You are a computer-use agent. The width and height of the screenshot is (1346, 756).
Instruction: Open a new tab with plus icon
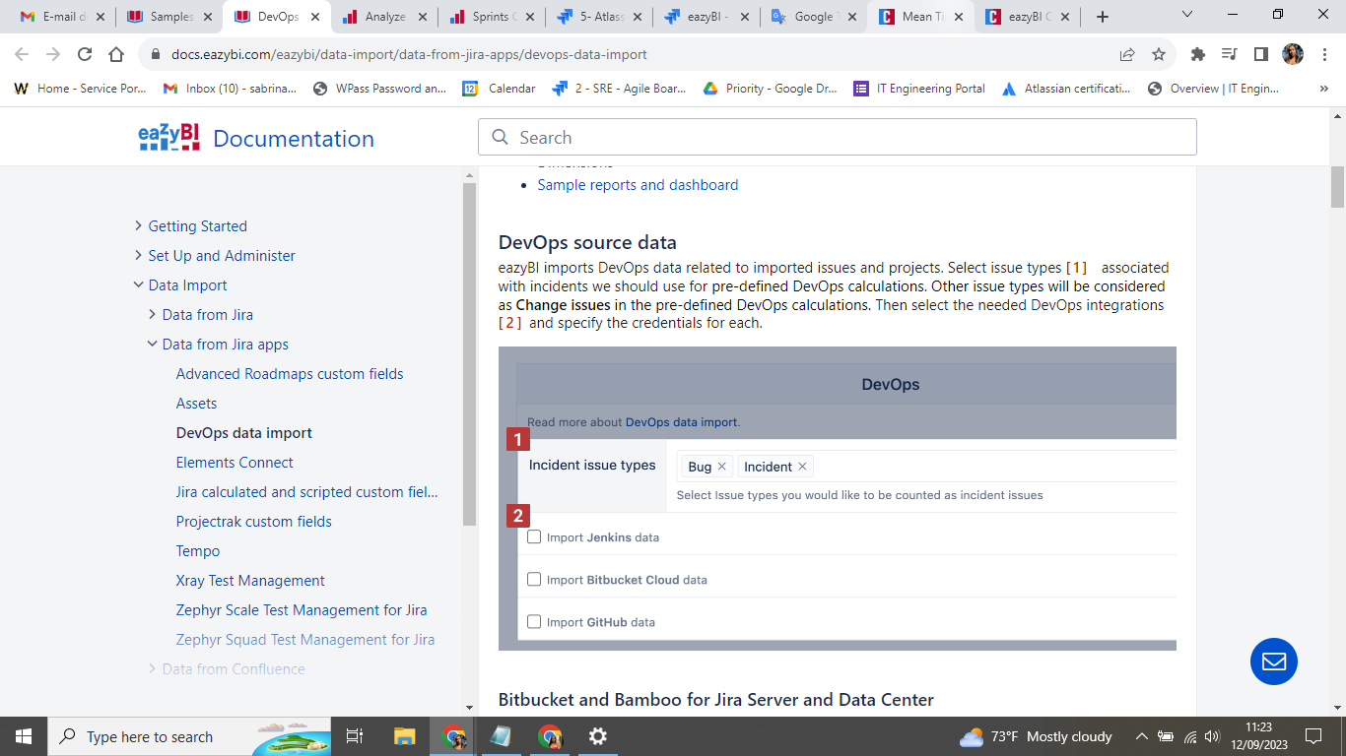1103,17
